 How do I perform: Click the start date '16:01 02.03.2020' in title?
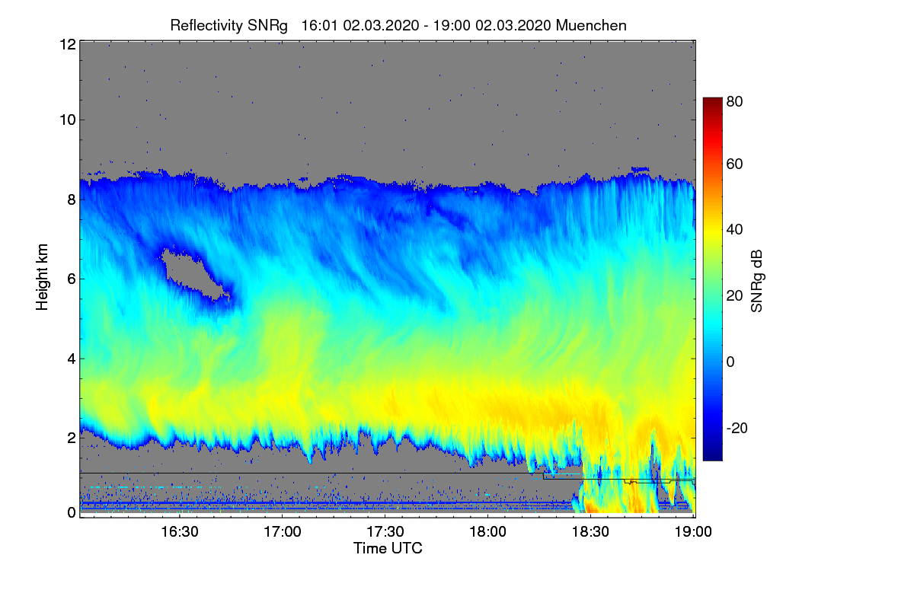(360, 25)
